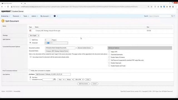Viewport: 178px width, 100px height.
Task: Click the browser back arrow
Action: tap(2, 7)
